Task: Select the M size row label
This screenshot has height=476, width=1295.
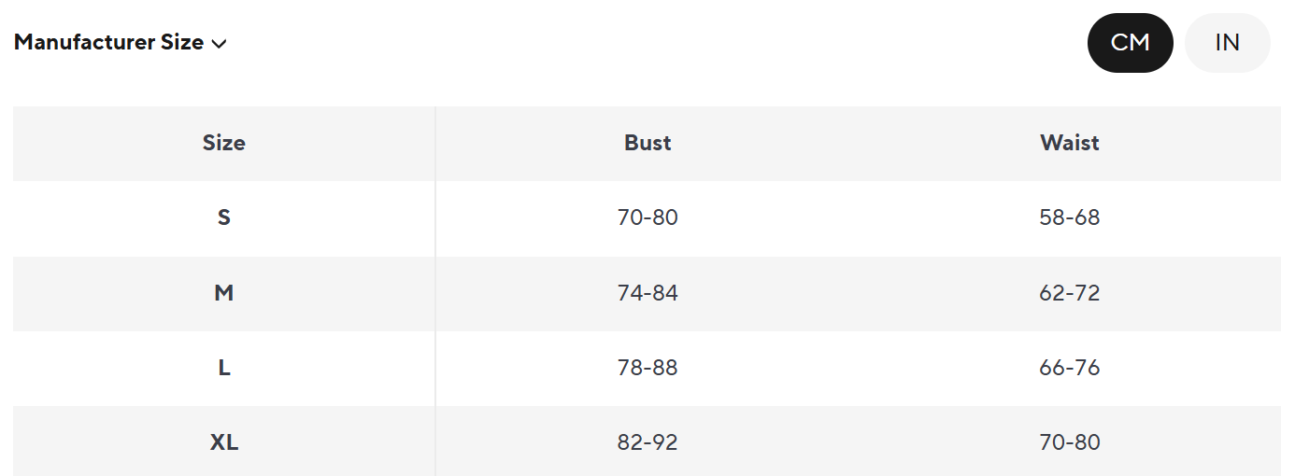Action: (224, 293)
